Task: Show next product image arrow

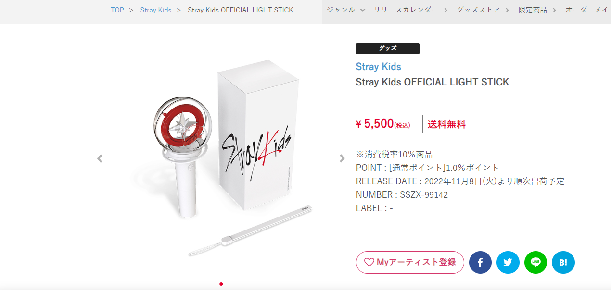Action: [342, 158]
